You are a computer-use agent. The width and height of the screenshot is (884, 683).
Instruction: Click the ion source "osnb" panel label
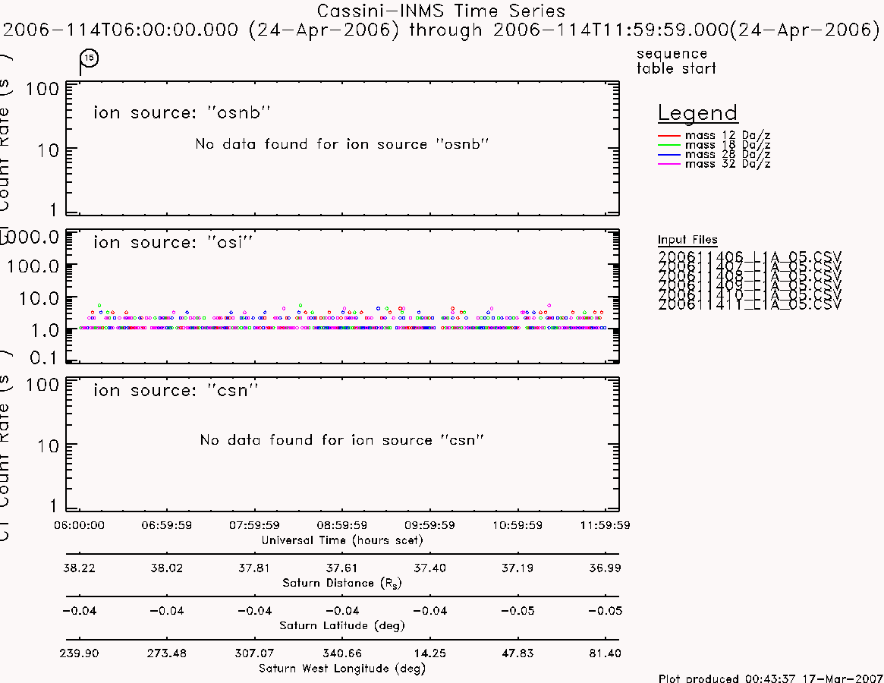tap(181, 112)
